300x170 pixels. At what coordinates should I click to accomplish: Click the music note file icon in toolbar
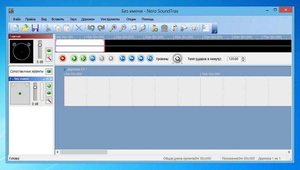174,28
